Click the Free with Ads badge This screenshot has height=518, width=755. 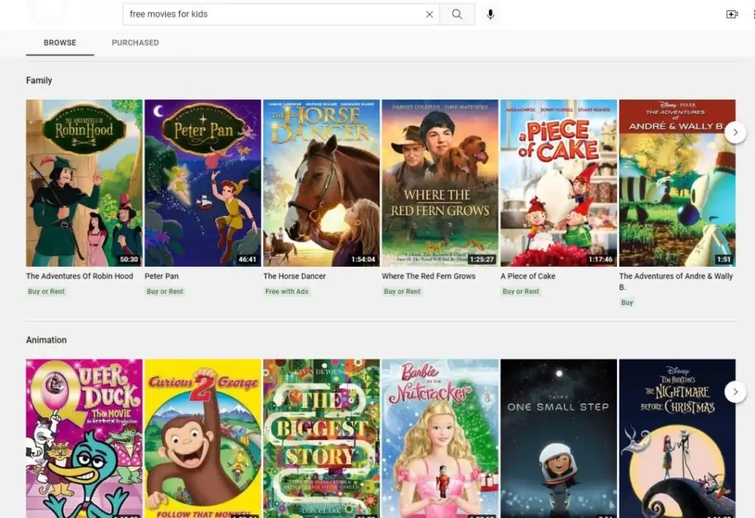[x=287, y=291]
